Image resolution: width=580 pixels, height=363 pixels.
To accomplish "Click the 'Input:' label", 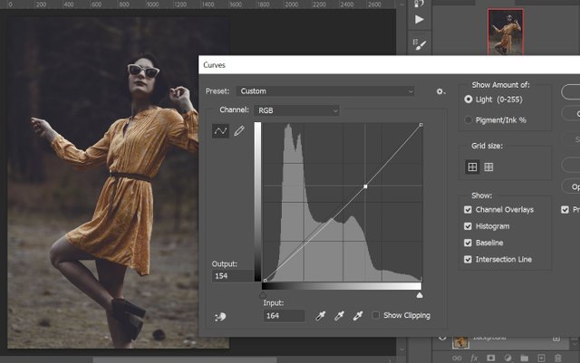I will click(274, 302).
